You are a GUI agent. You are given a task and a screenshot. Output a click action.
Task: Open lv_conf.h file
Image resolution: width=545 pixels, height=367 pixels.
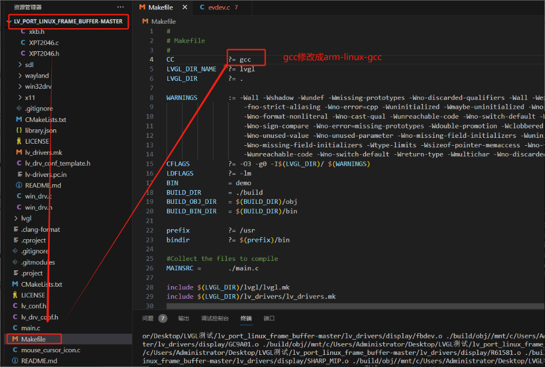click(x=34, y=306)
